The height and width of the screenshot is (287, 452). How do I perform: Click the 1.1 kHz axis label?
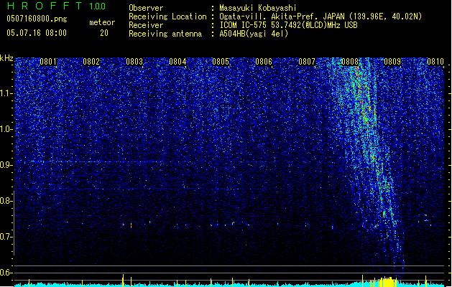tap(6, 93)
